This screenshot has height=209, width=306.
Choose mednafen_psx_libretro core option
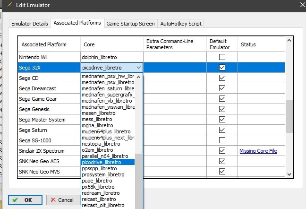[108, 82]
